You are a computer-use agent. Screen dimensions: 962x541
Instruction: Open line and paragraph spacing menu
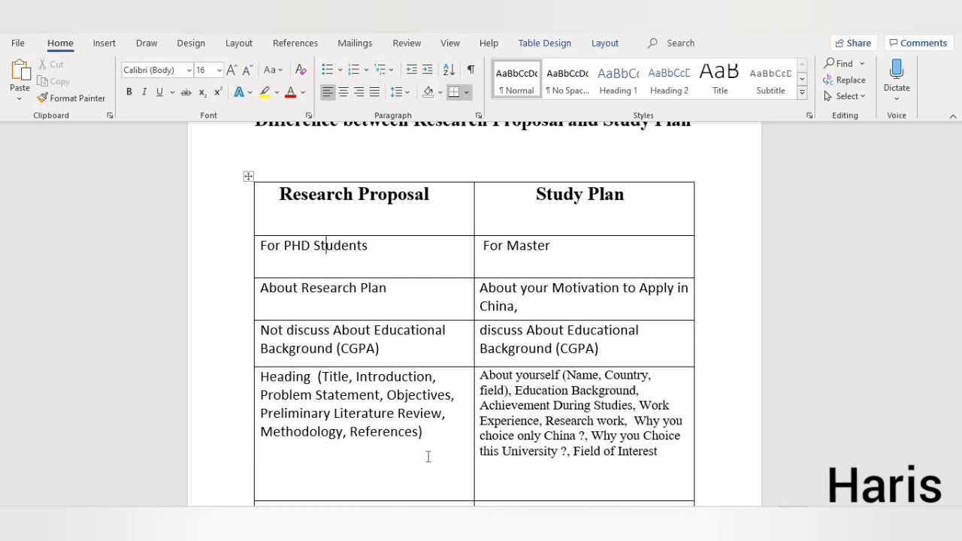(x=399, y=92)
